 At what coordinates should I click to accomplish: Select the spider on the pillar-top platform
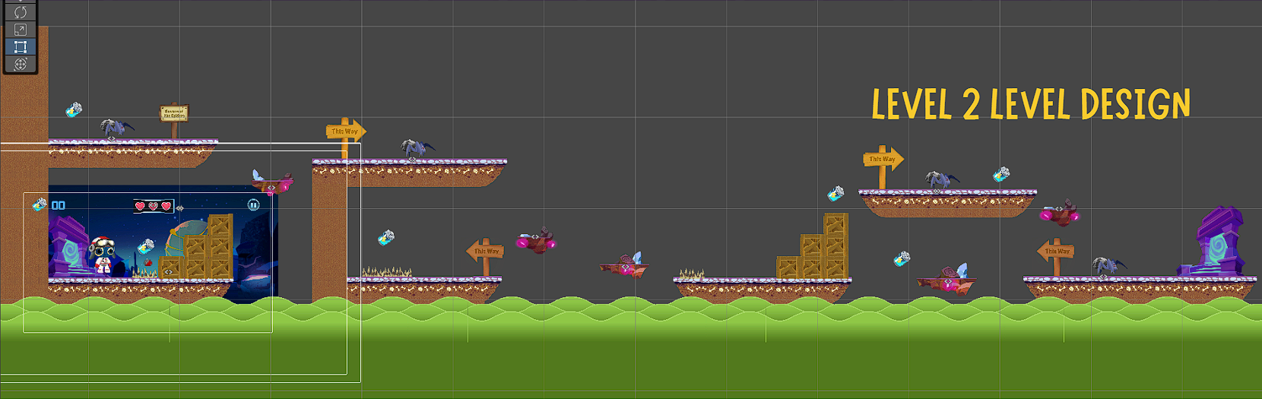[416, 148]
